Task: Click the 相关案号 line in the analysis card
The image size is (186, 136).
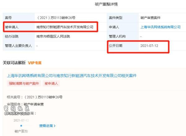Action: tap(35, 97)
